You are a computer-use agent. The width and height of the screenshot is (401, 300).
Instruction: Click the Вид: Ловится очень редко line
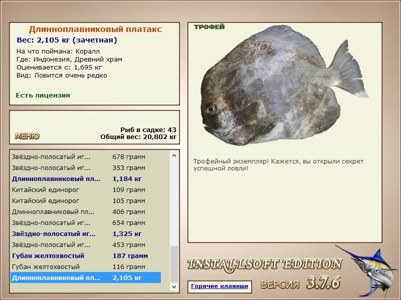(62, 75)
